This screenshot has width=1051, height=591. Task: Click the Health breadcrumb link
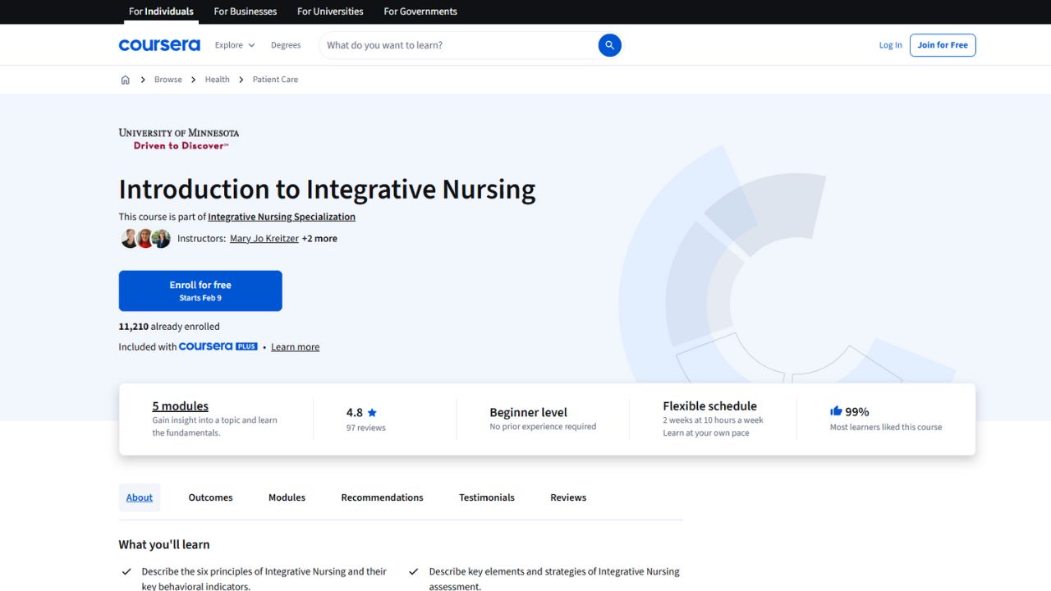[217, 79]
